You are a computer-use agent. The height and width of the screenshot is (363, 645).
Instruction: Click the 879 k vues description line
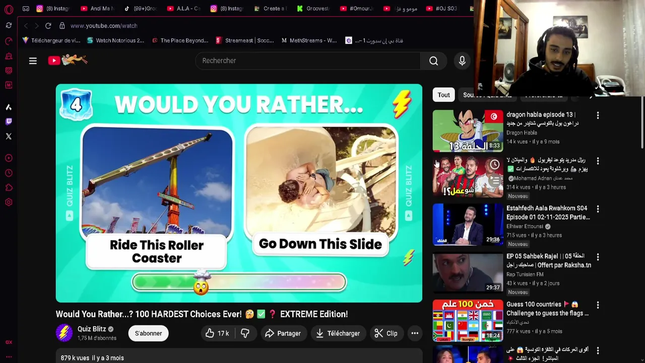92,358
